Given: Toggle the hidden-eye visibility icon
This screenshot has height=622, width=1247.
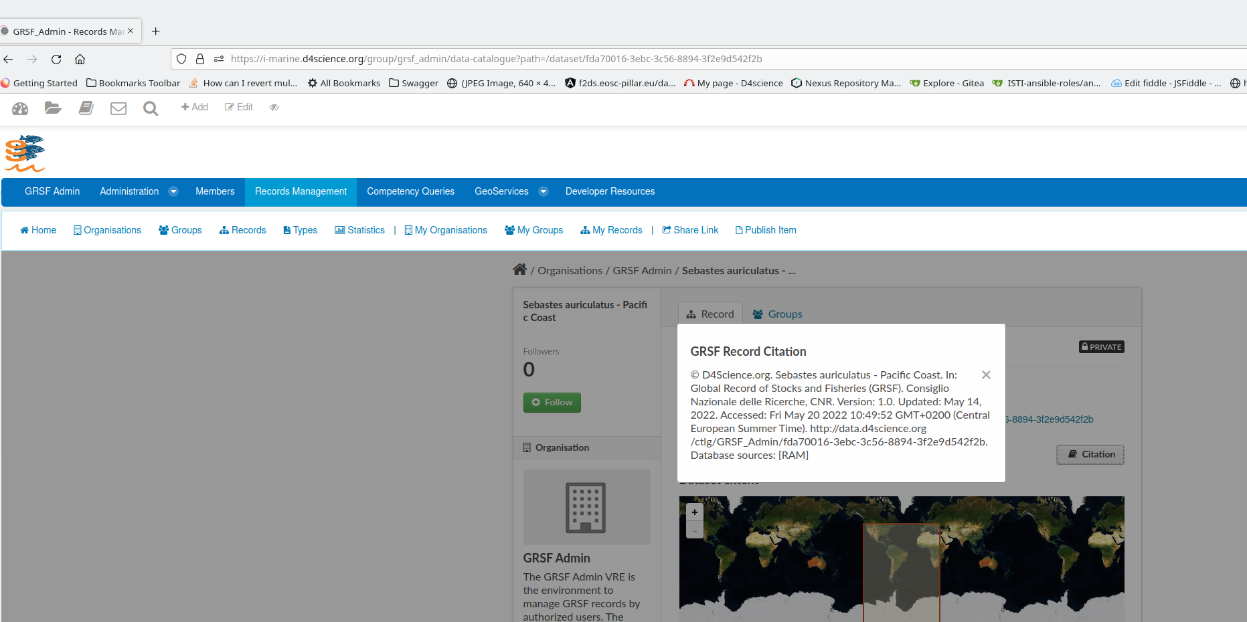Looking at the screenshot, I should tap(274, 107).
